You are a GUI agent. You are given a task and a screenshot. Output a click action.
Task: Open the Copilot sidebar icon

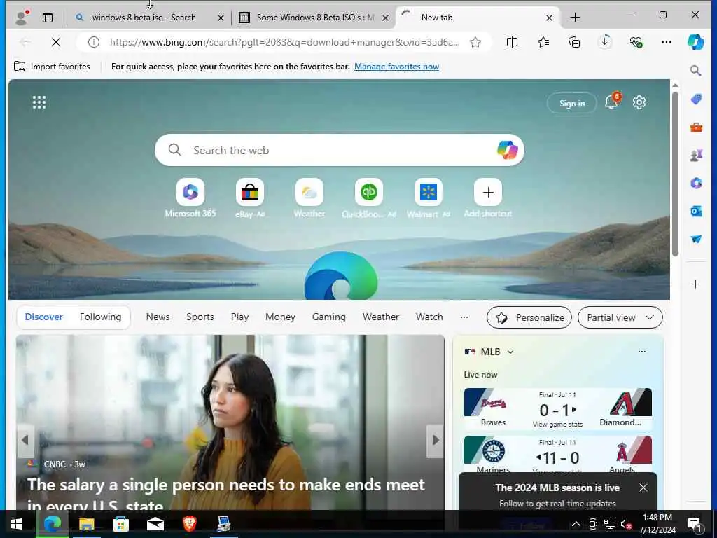[x=695, y=42]
